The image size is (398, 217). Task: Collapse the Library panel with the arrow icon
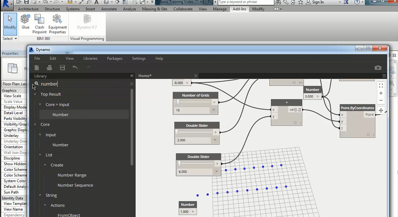(132, 76)
